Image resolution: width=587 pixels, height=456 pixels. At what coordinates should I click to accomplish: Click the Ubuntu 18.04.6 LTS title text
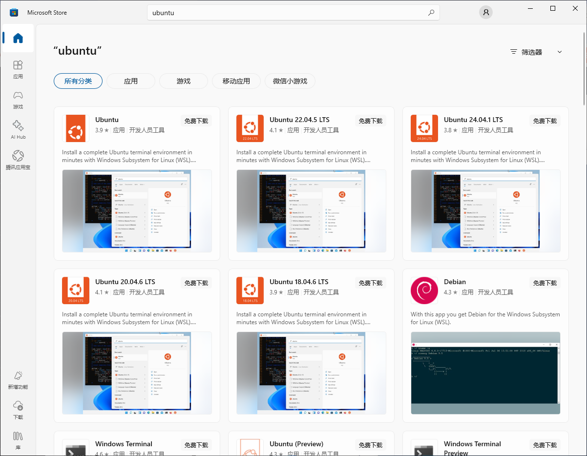(299, 282)
